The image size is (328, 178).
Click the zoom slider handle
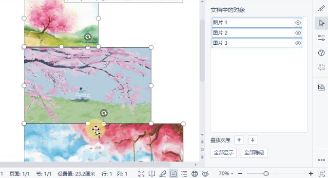[266, 174]
